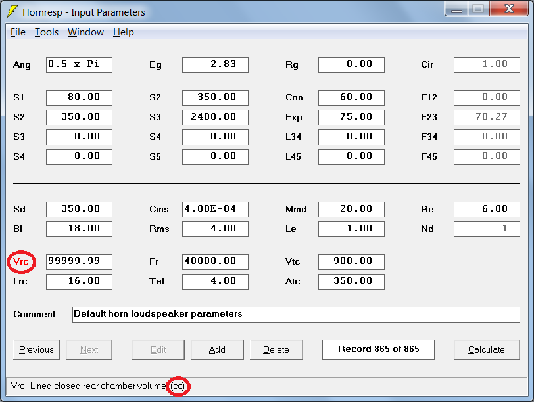Select the Bl field showing 18.00

79,229
